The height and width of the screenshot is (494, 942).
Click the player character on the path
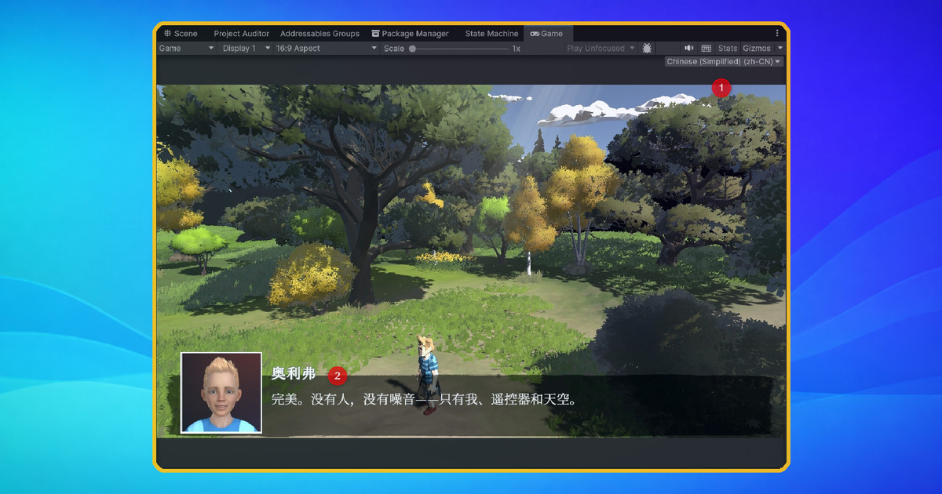429,375
